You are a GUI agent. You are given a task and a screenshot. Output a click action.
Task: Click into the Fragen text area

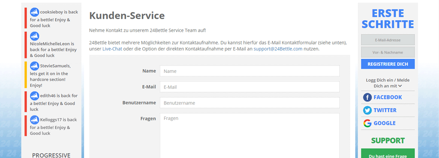250,136
